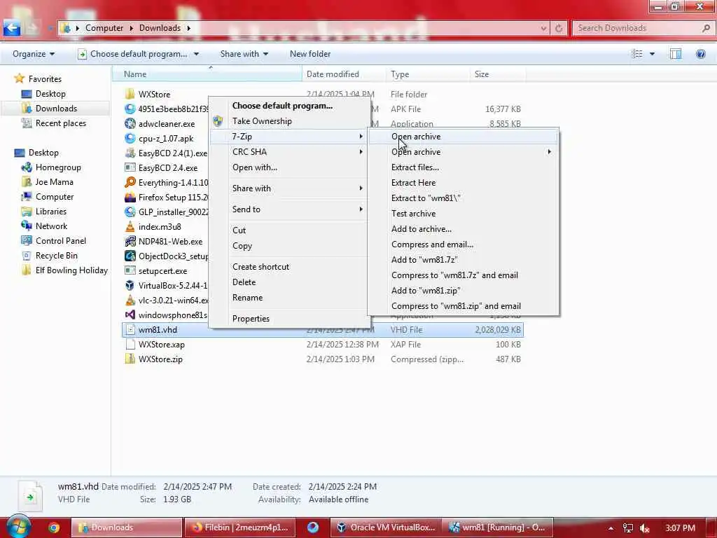Click the search magnifier icon
The height and width of the screenshot is (538, 717).
(706, 28)
